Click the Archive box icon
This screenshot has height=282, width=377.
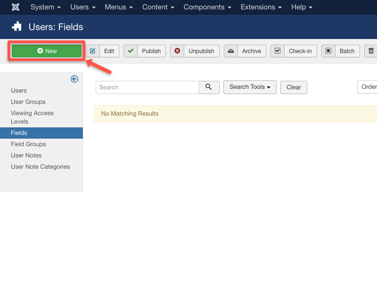[230, 51]
